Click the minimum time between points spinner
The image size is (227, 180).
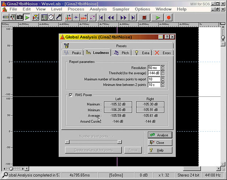pos(163,85)
